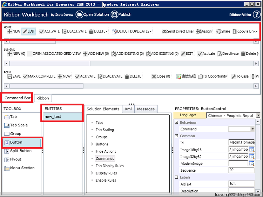263x197 pixels.
Task: Open the DELETE dropdown arrow in Home bar
Action: 107,32
